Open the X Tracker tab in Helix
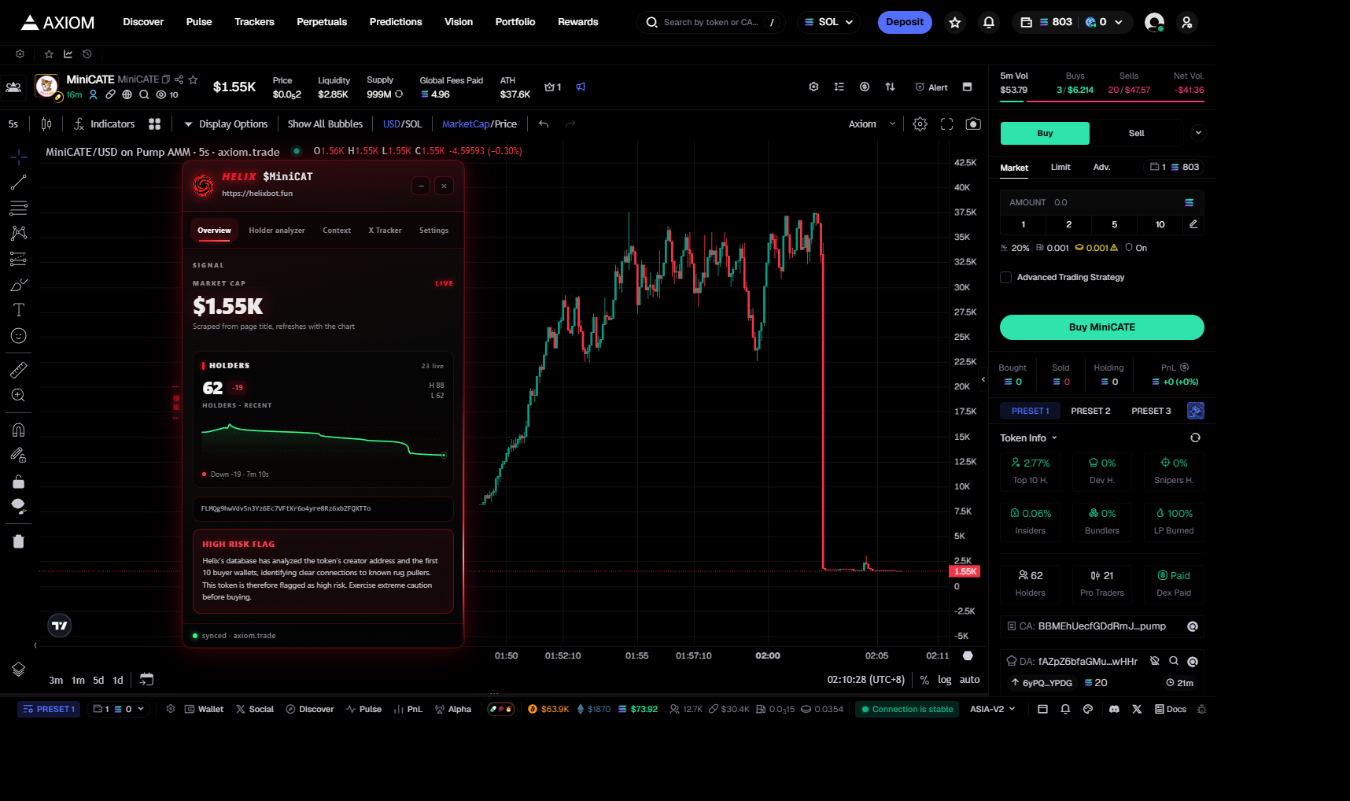 pyautogui.click(x=385, y=231)
